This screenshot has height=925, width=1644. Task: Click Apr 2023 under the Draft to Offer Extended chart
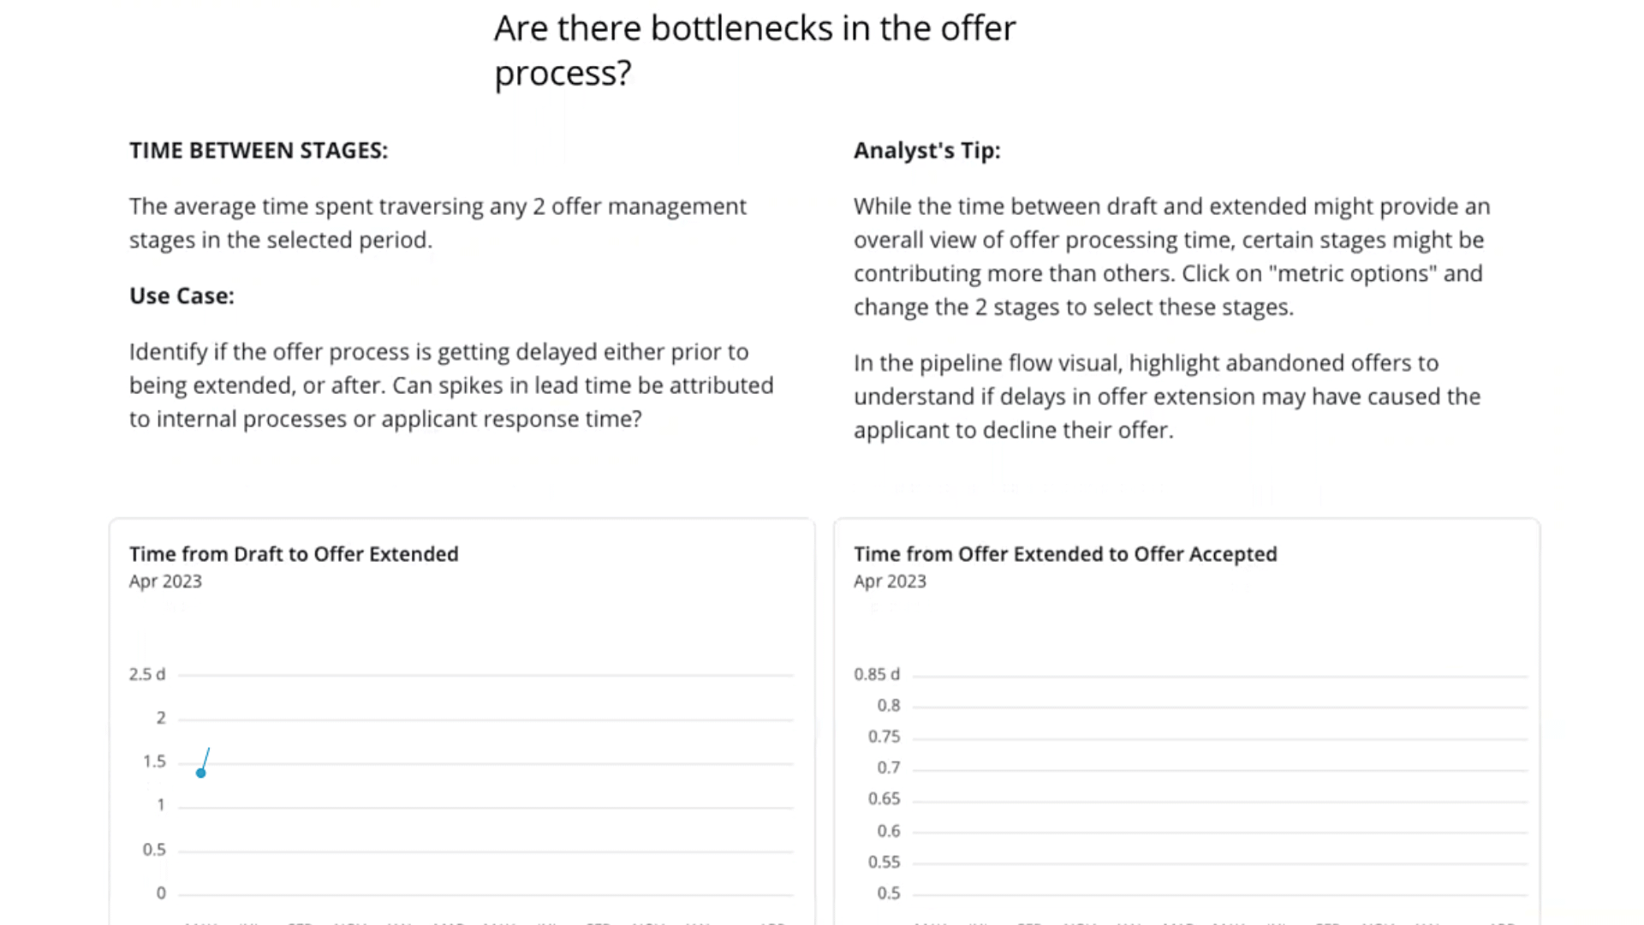(x=165, y=582)
